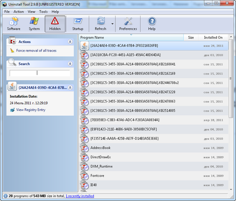Open the Help menu in menu bar

click(x=55, y=12)
